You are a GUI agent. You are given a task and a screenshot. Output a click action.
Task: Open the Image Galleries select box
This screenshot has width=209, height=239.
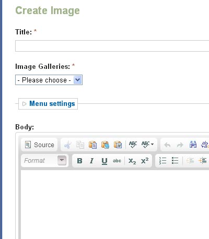[49, 80]
